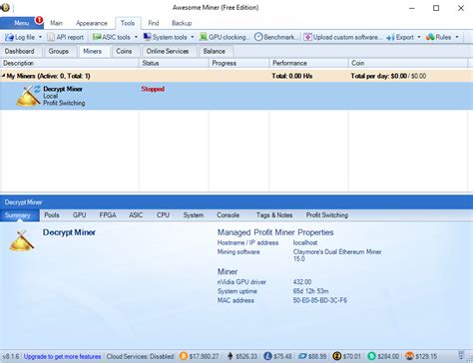Screen dimensions: 473x363
Task: Click Cloud Services: Disabled in status bar
Action: tap(140, 356)
